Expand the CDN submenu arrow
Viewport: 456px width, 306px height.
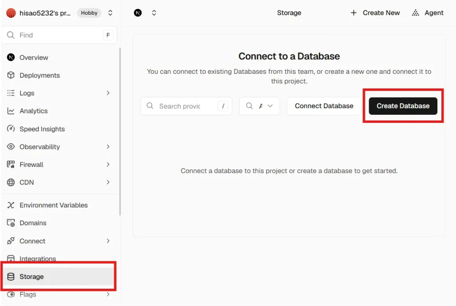point(108,182)
